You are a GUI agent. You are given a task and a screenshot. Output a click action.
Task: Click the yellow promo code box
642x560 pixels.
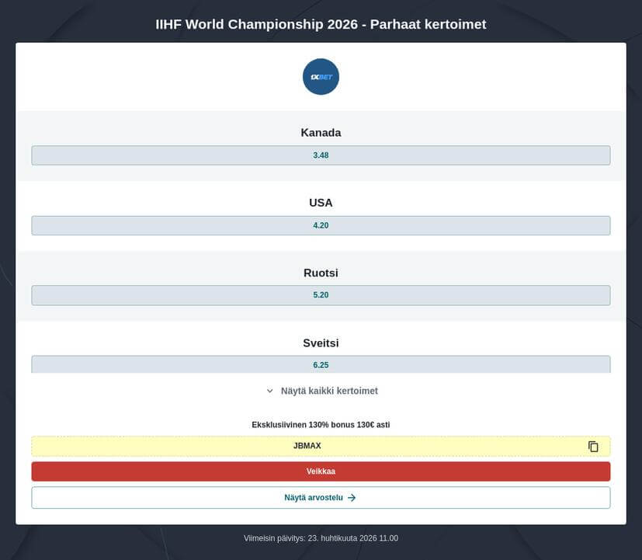point(435,446)
